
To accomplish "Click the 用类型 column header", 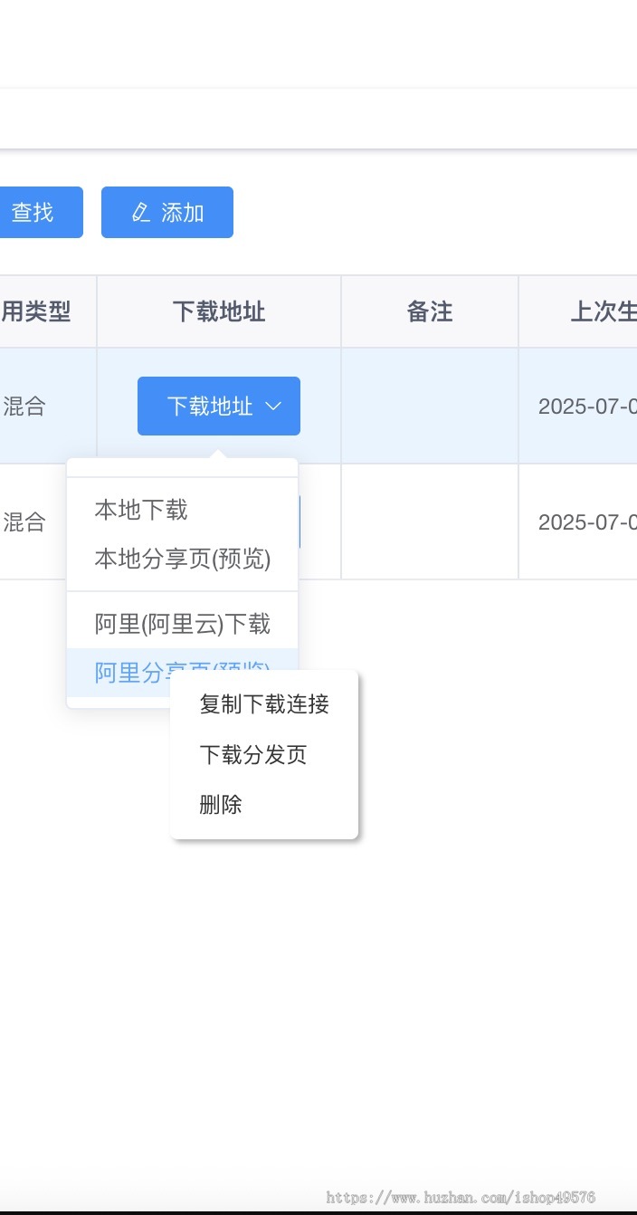I will (36, 312).
